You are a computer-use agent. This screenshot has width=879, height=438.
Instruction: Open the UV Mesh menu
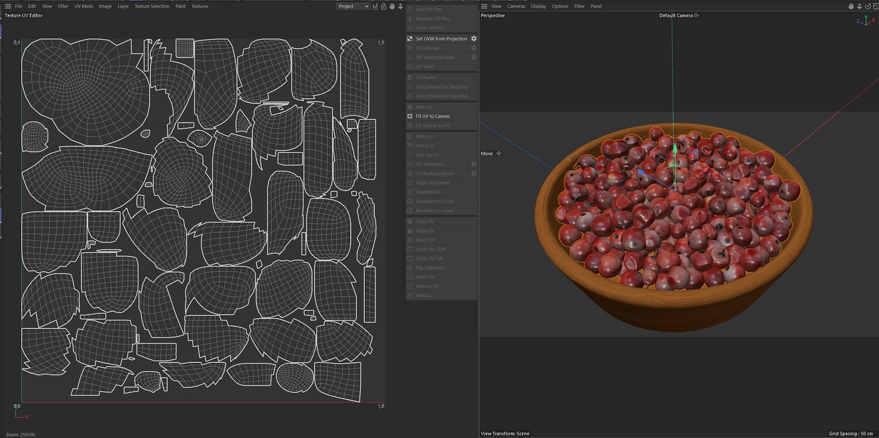[x=84, y=6]
